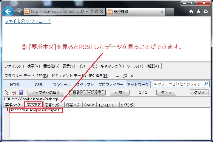This screenshot has width=213, height=142.
Task: Select the ネットワーク tab
Action: pyautogui.click(x=138, y=84)
